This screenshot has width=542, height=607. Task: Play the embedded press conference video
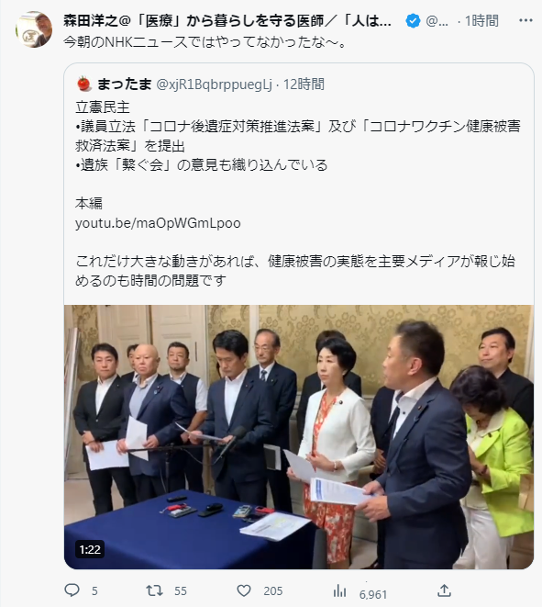299,437
